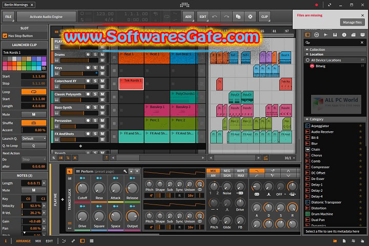Click the document icon in bottom-right bar

[x=344, y=241]
